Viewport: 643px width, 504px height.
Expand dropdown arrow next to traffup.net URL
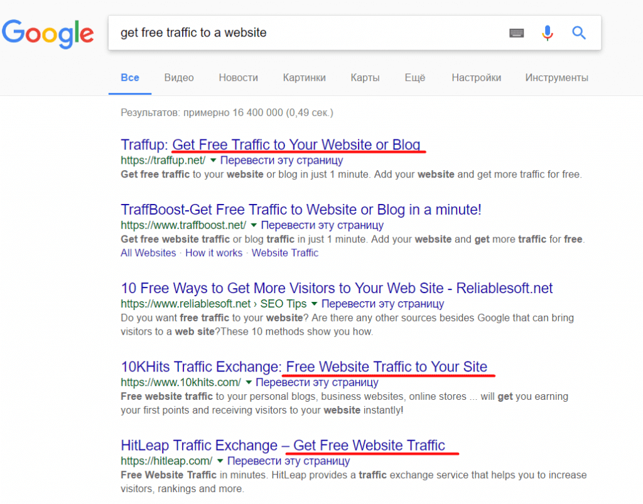[x=213, y=160]
